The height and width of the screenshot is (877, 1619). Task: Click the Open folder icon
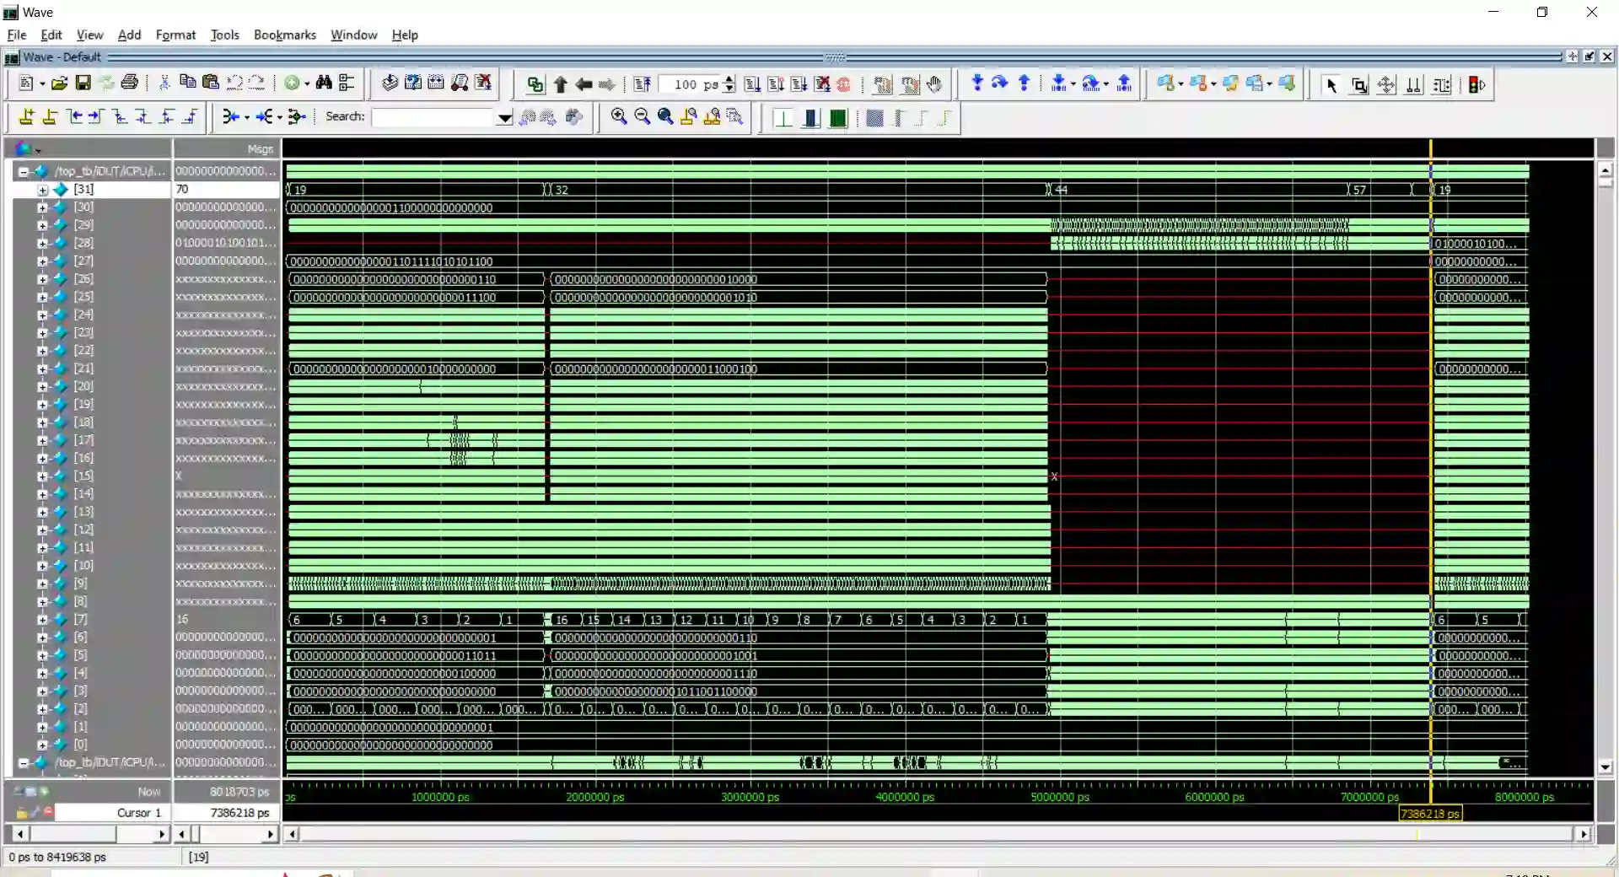point(59,83)
